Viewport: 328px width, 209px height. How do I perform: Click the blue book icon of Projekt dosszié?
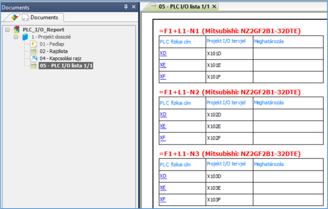(25, 37)
